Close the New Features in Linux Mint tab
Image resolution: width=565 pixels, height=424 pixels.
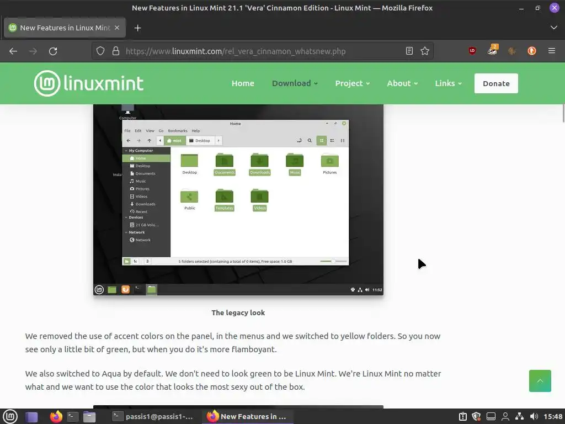[x=117, y=28]
